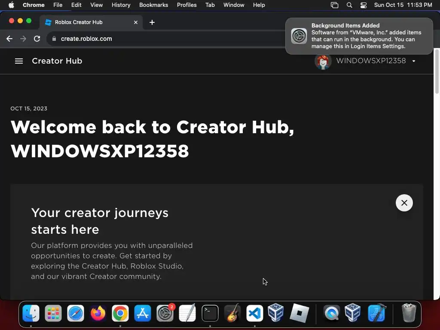
Task: Launch Roblox Studio from the Dock
Action: pyautogui.click(x=299, y=313)
